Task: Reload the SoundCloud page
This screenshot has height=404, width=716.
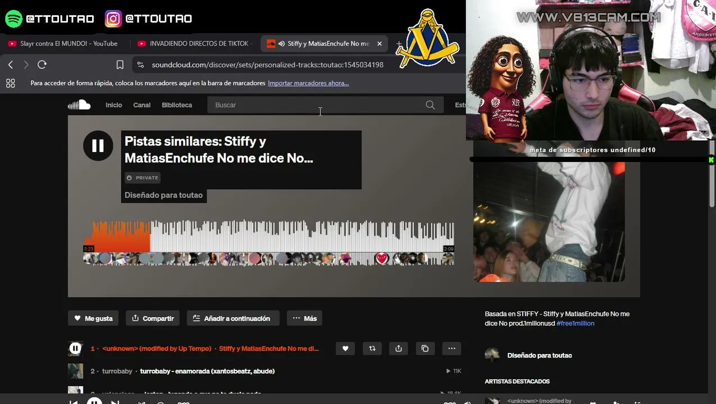Action: [x=42, y=65]
